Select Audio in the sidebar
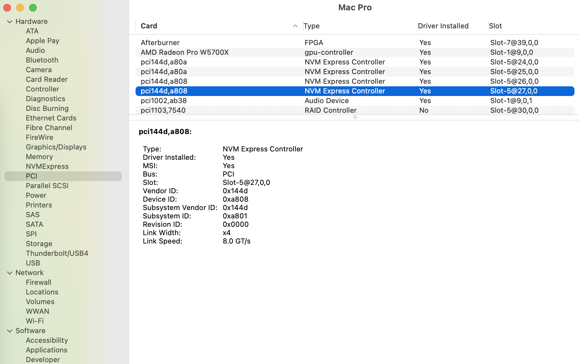 click(36, 51)
